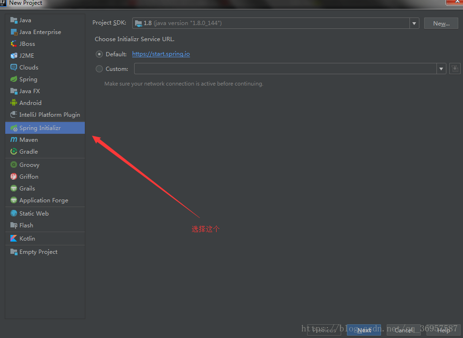Select IntelliJ Platform Plugin label
Image resolution: width=463 pixels, height=338 pixels.
(x=50, y=115)
